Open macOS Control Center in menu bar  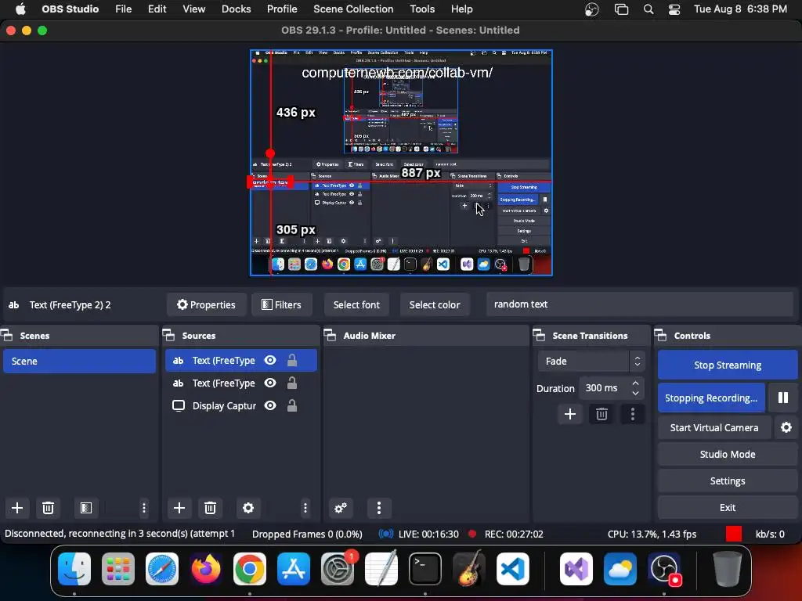coord(674,9)
